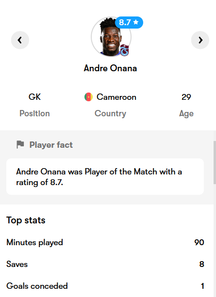Select the Minutes played stat row

pyautogui.click(x=105, y=242)
